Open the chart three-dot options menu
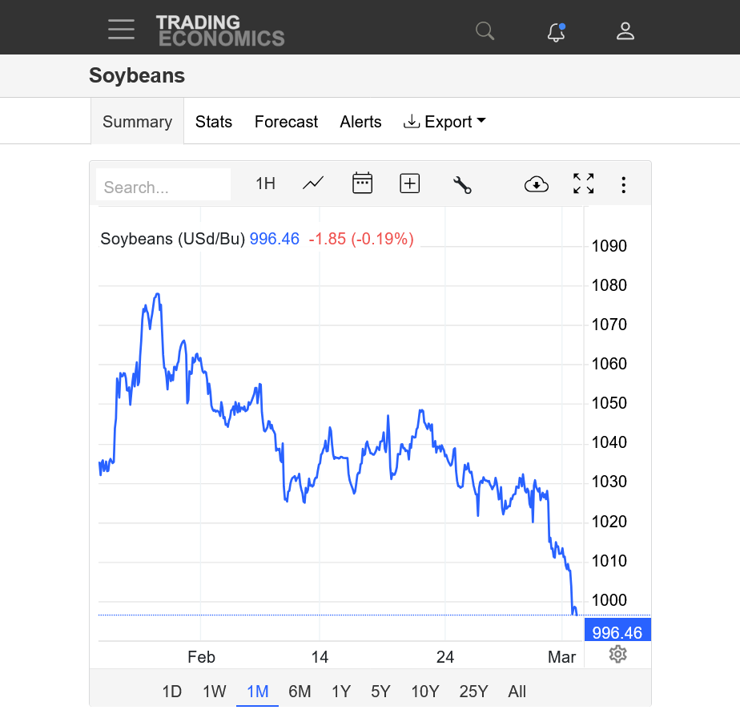 pos(623,184)
